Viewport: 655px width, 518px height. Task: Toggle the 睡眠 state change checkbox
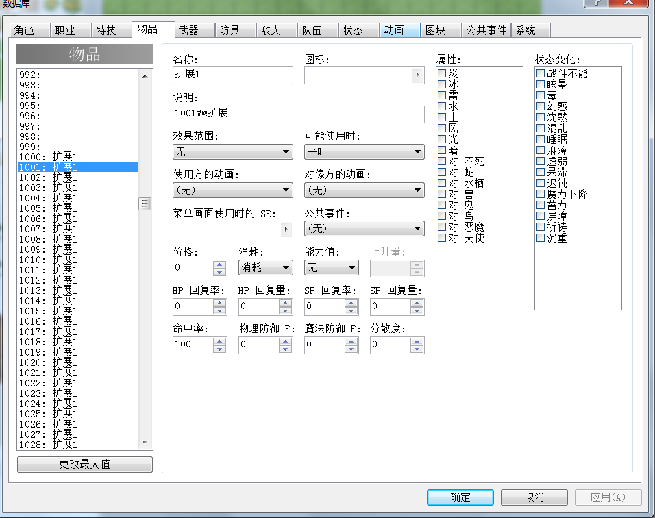pyautogui.click(x=541, y=139)
